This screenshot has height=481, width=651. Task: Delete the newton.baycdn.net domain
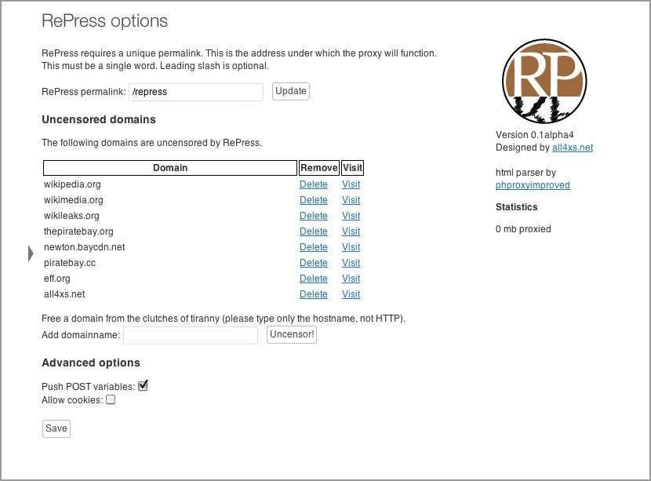tap(314, 247)
